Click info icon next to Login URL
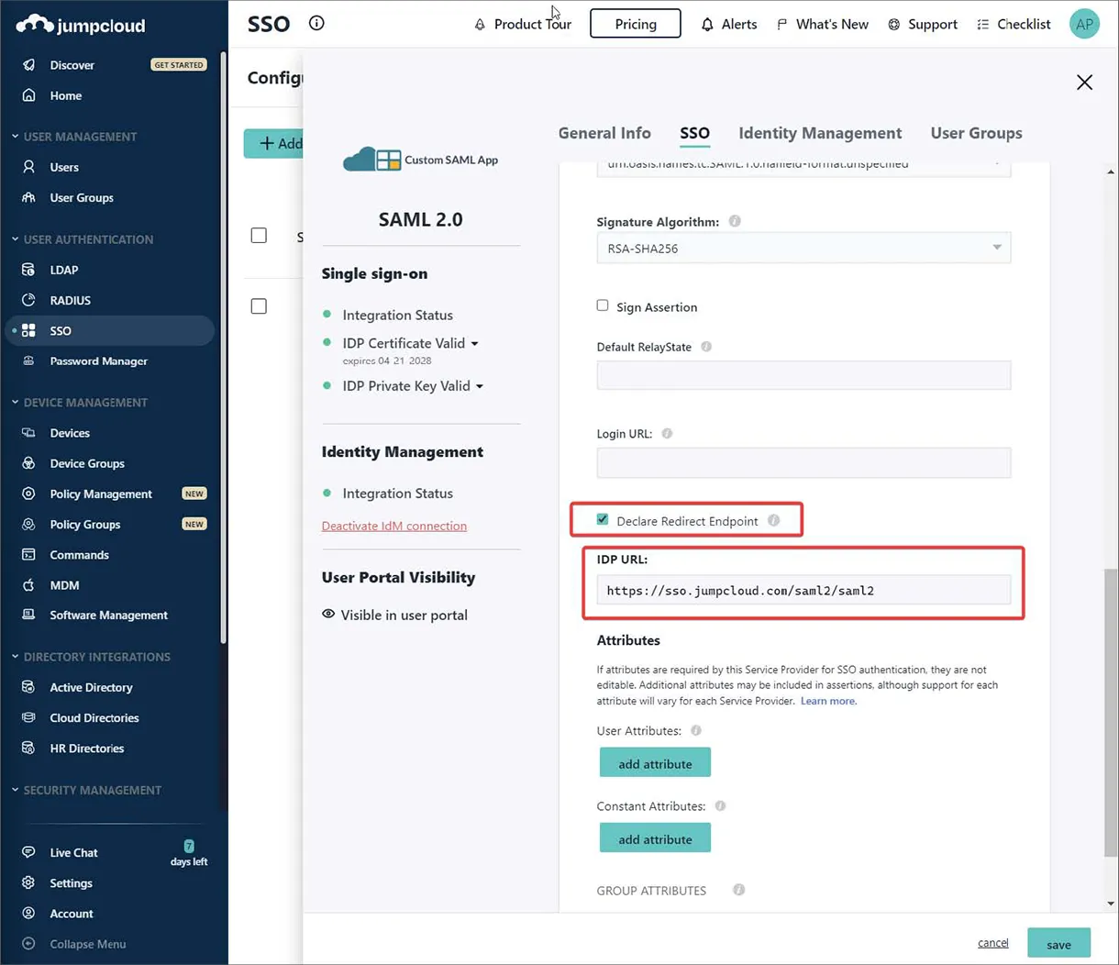The width and height of the screenshot is (1119, 965). point(667,433)
